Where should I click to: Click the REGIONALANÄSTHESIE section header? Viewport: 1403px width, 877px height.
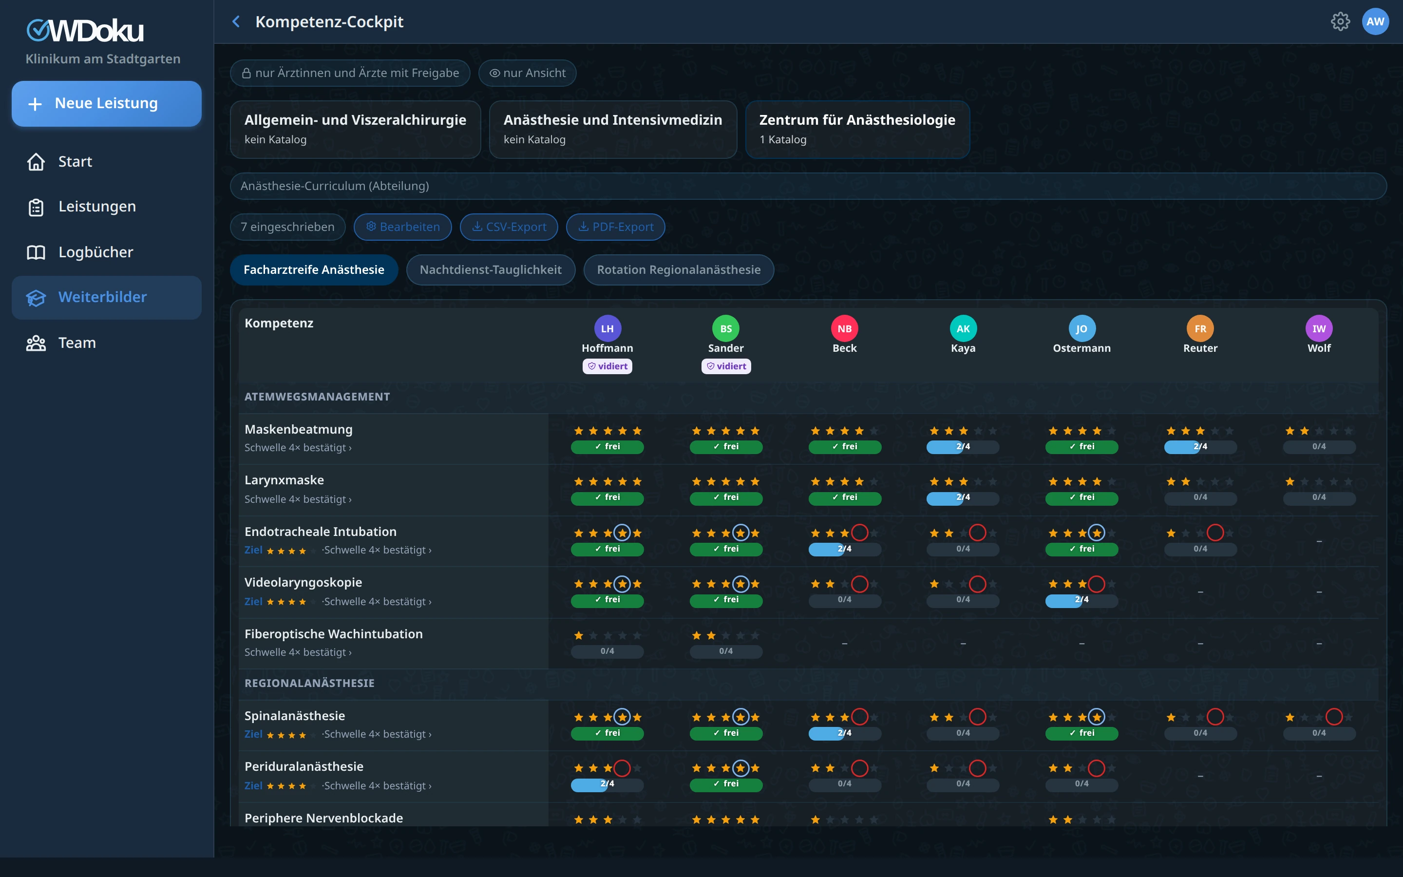point(310,683)
